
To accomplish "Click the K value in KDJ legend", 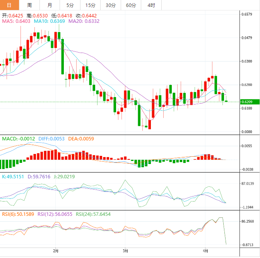I will 13,176.
